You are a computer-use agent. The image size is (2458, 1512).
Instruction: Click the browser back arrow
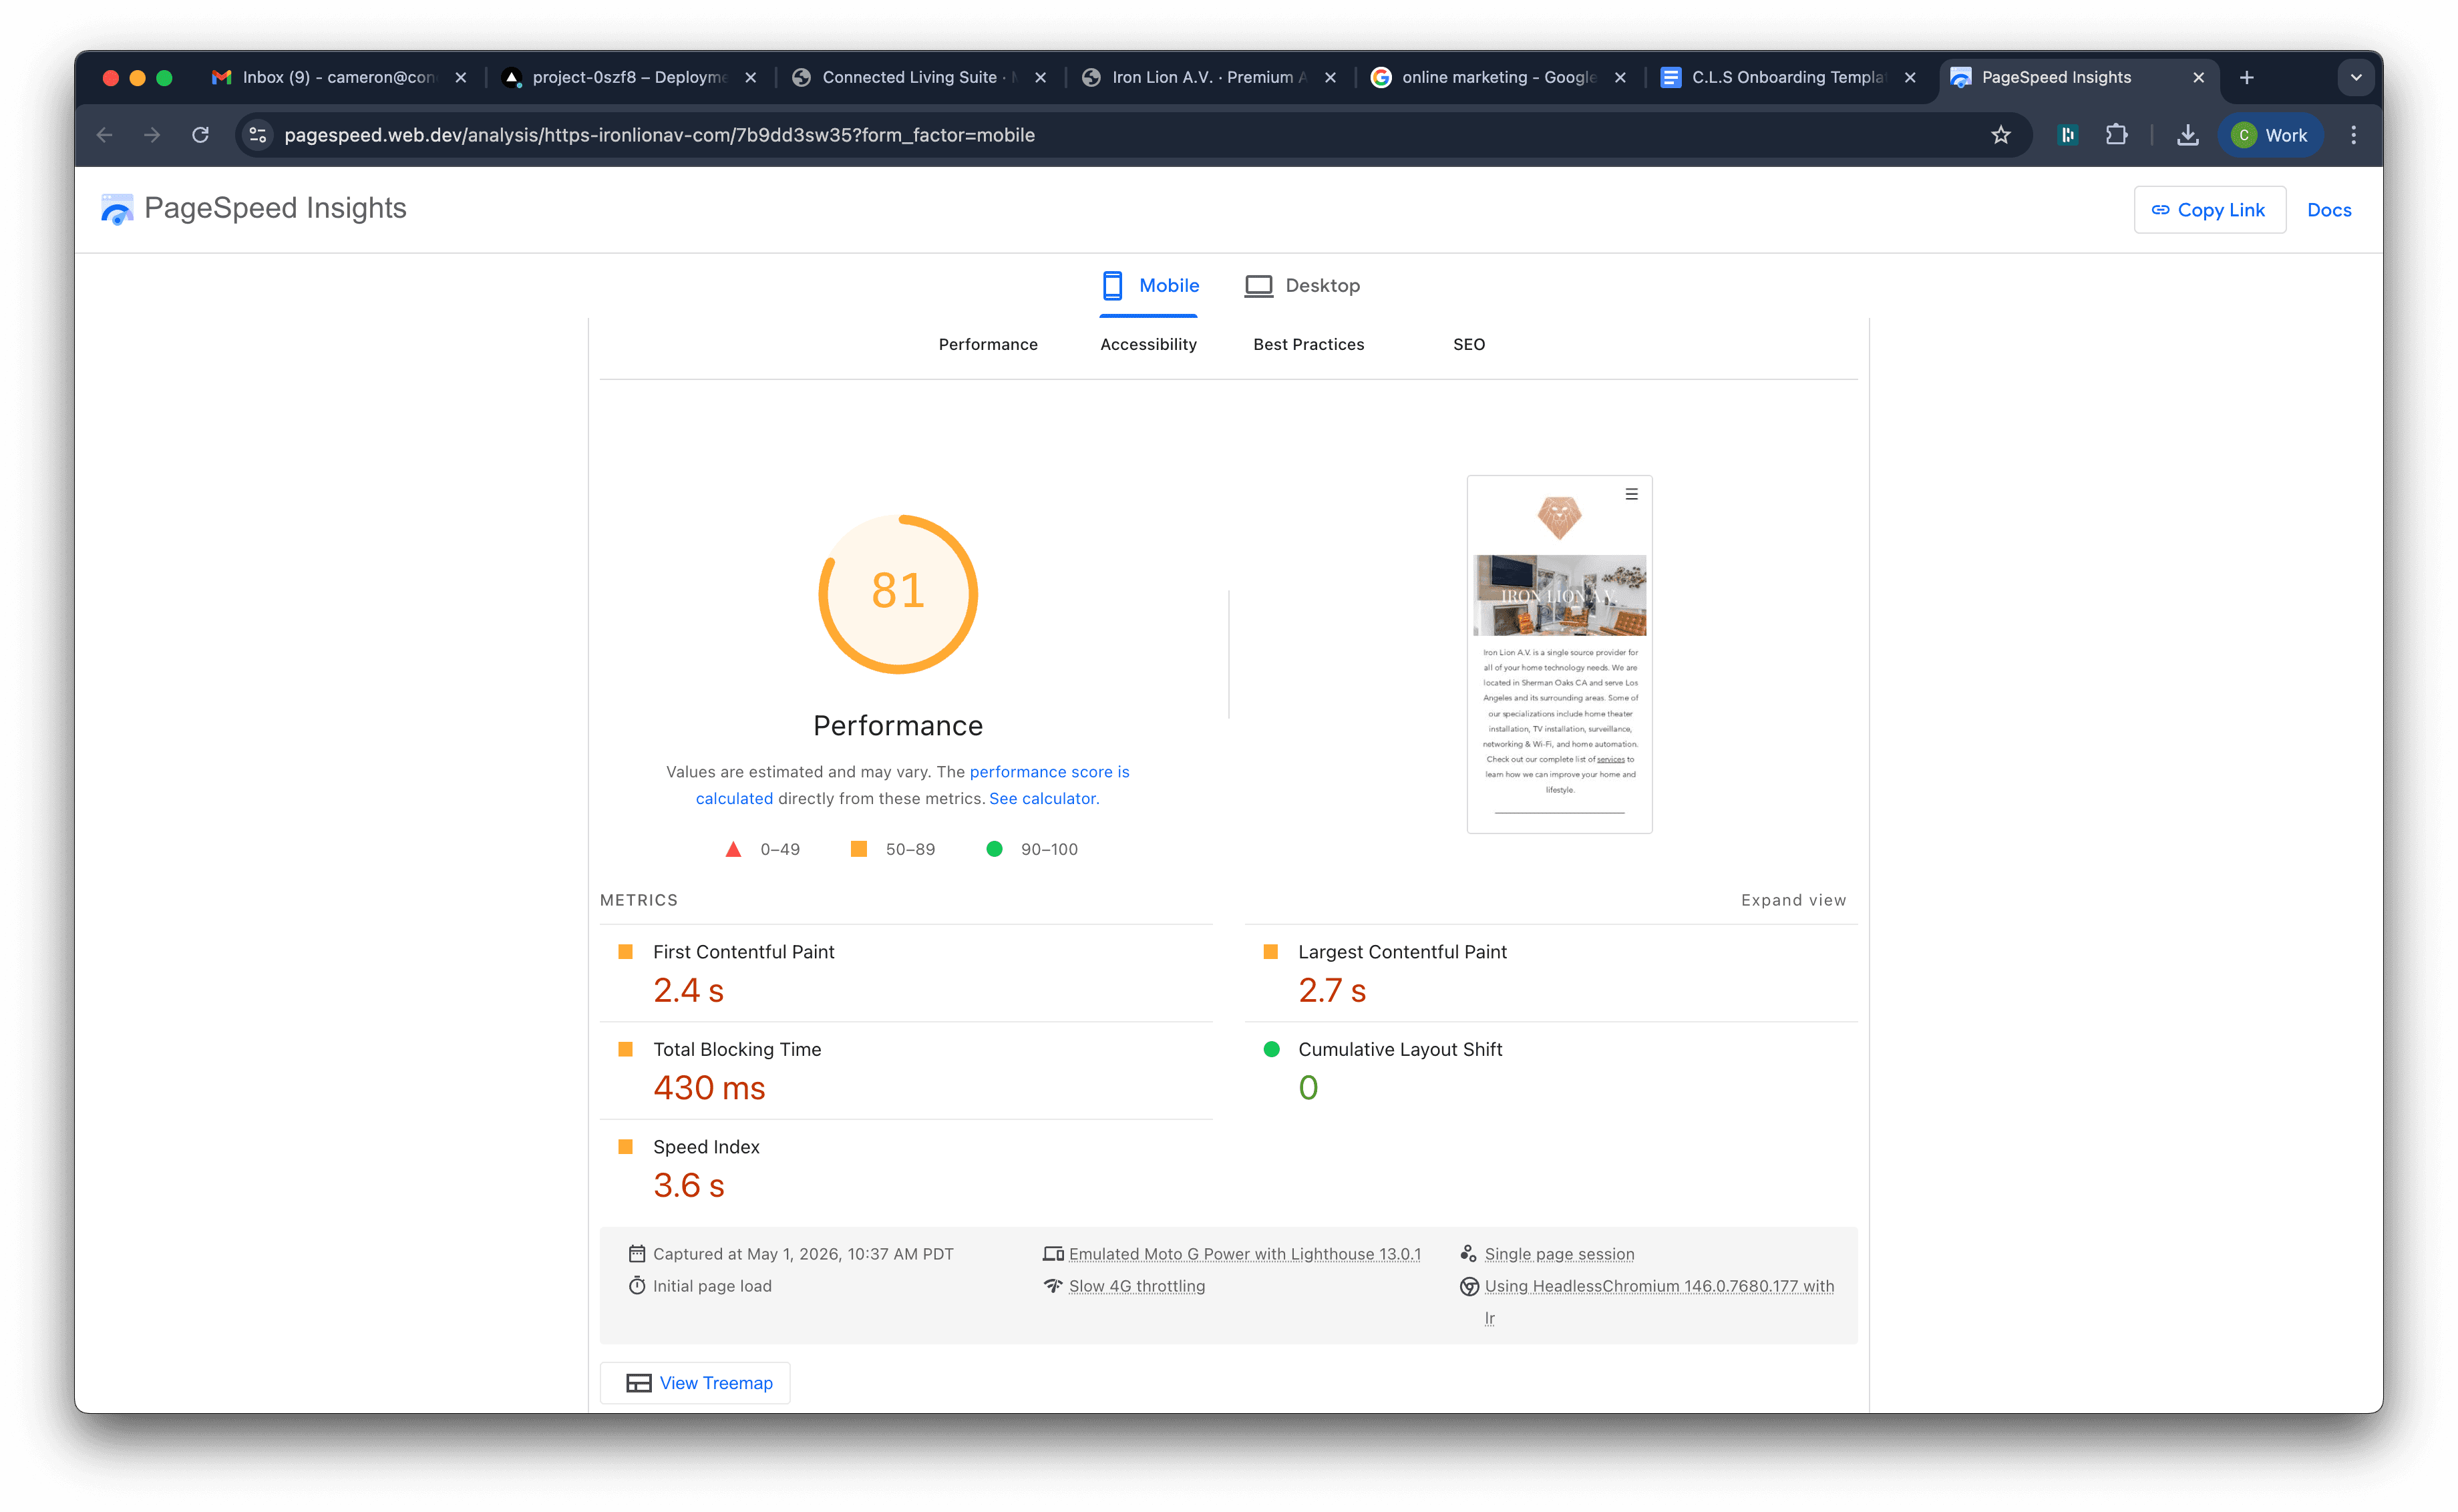104,135
